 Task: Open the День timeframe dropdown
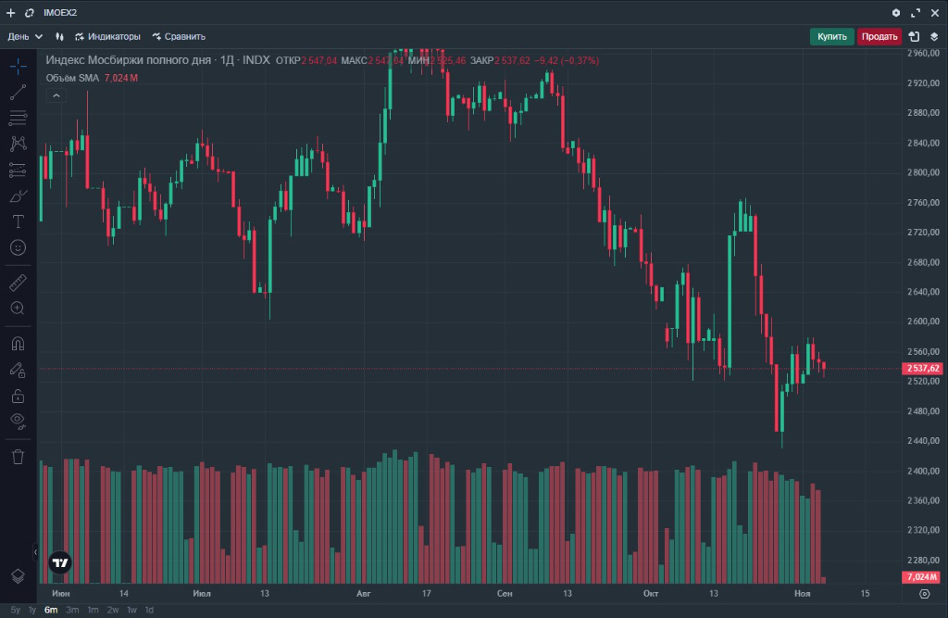point(25,37)
